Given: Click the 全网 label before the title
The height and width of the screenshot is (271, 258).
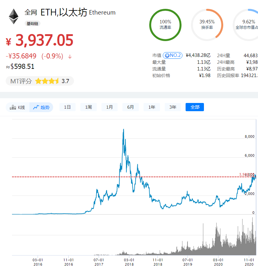Looking at the screenshot, I should coord(31,12).
